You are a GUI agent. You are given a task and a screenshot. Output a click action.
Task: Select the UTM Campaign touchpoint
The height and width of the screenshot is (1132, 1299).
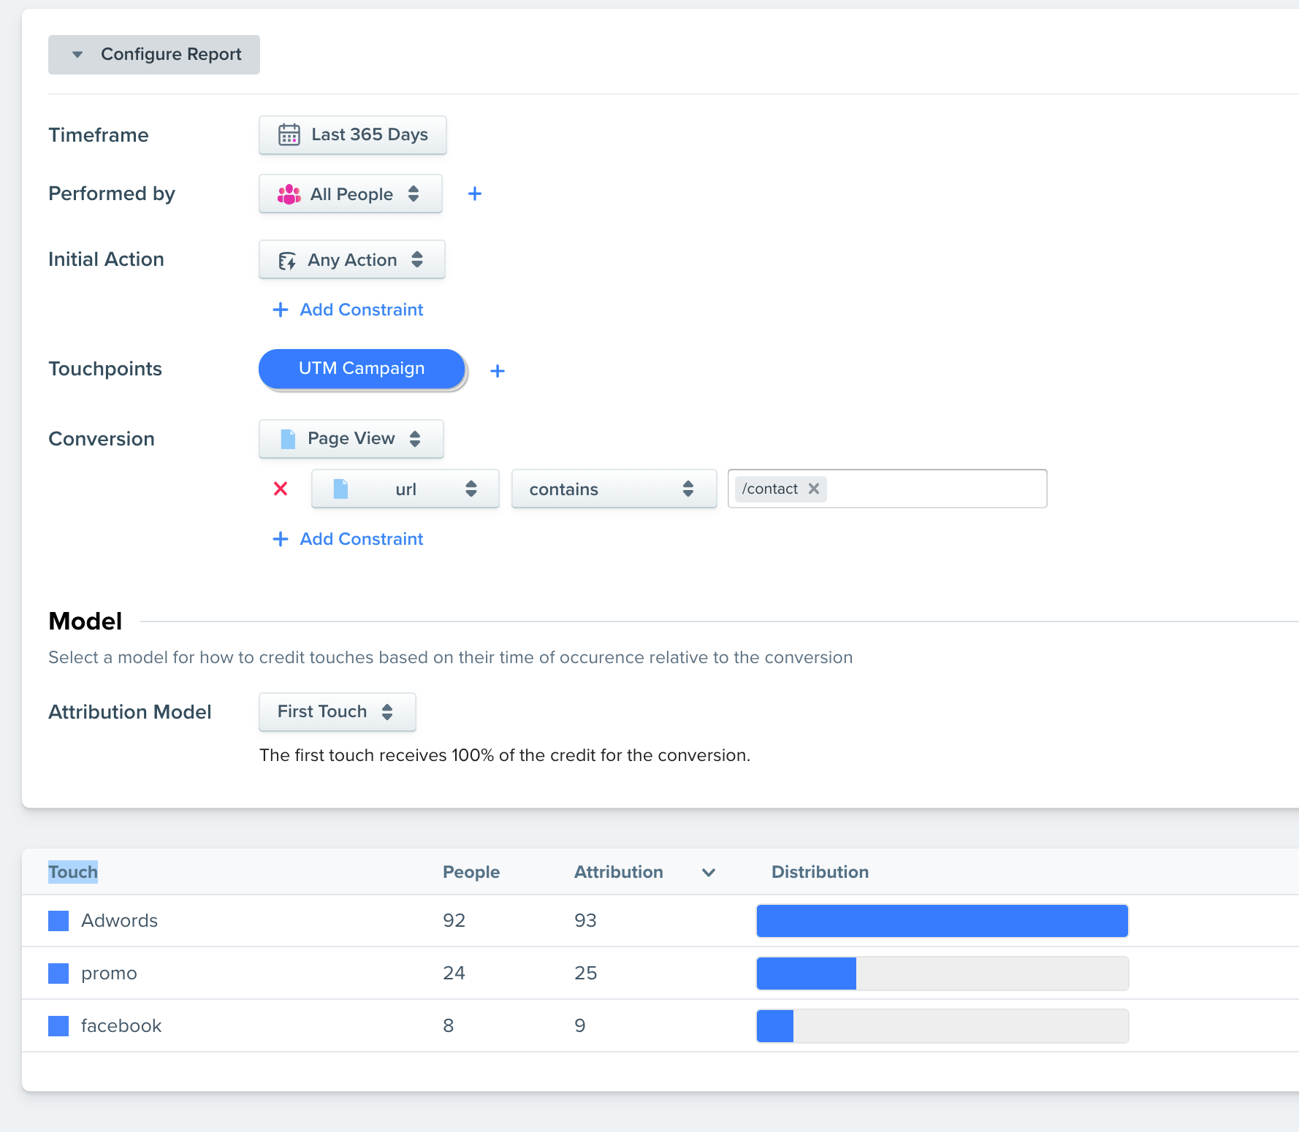pos(362,369)
